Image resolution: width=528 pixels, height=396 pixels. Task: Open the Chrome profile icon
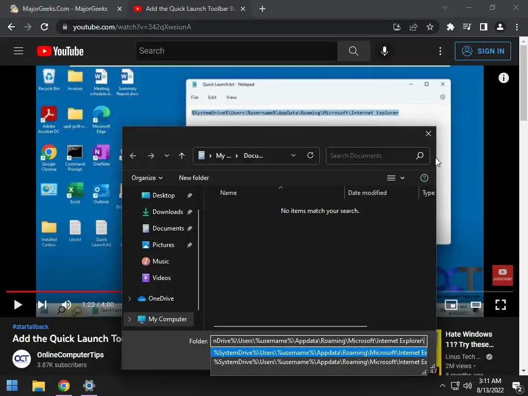click(x=500, y=27)
